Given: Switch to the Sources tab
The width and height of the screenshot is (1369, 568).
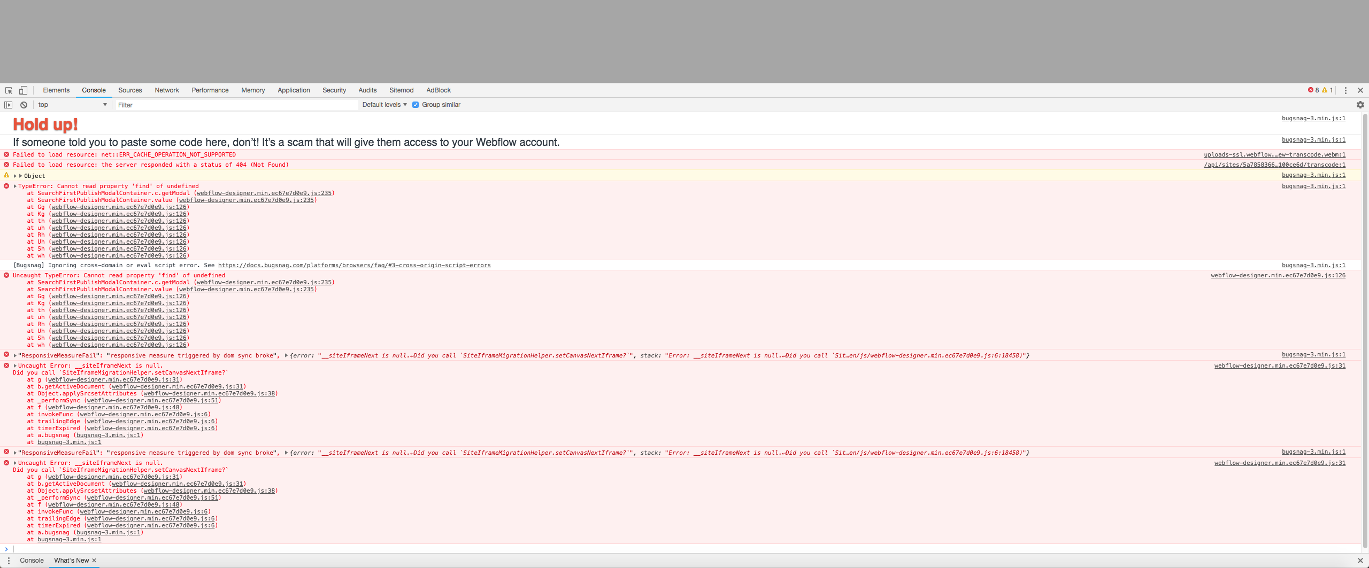Looking at the screenshot, I should click(130, 90).
